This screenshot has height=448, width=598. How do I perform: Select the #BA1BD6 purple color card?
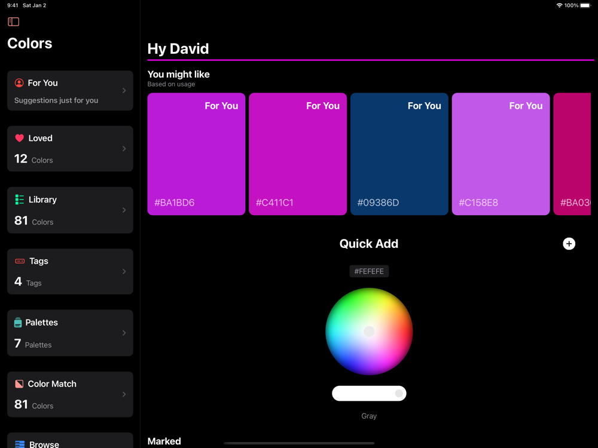(x=196, y=154)
